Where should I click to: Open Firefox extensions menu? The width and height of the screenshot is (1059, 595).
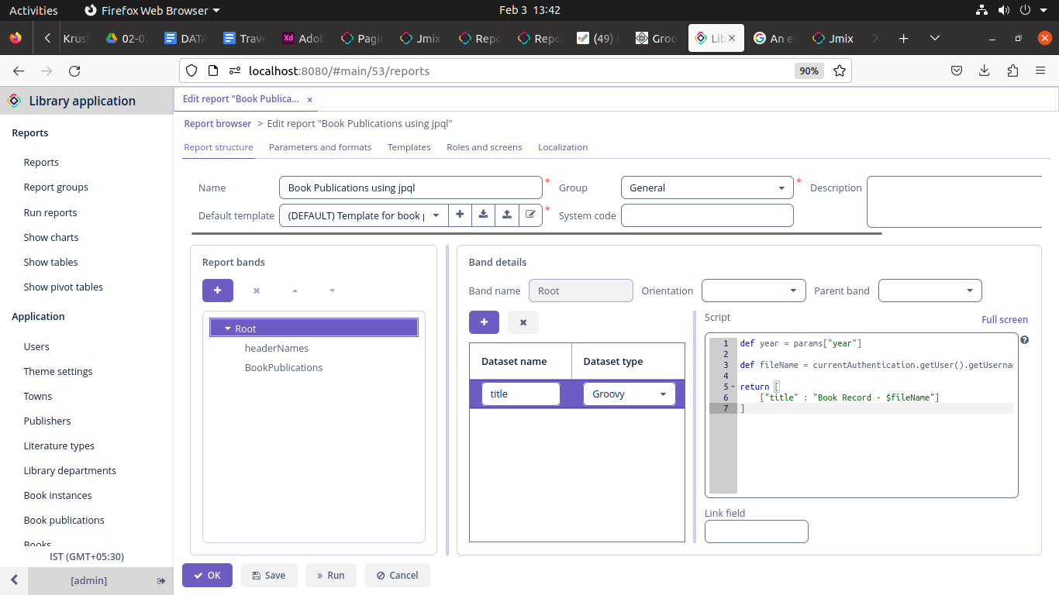(x=1012, y=71)
